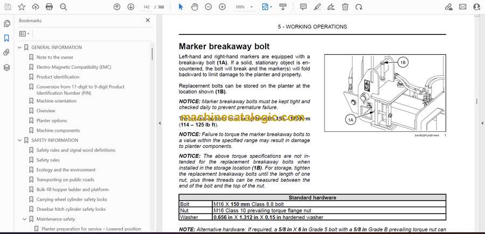Viewport: 485px width, 234px height.
Task: Click the bookmarks panel scrollbar
Action: (152, 54)
